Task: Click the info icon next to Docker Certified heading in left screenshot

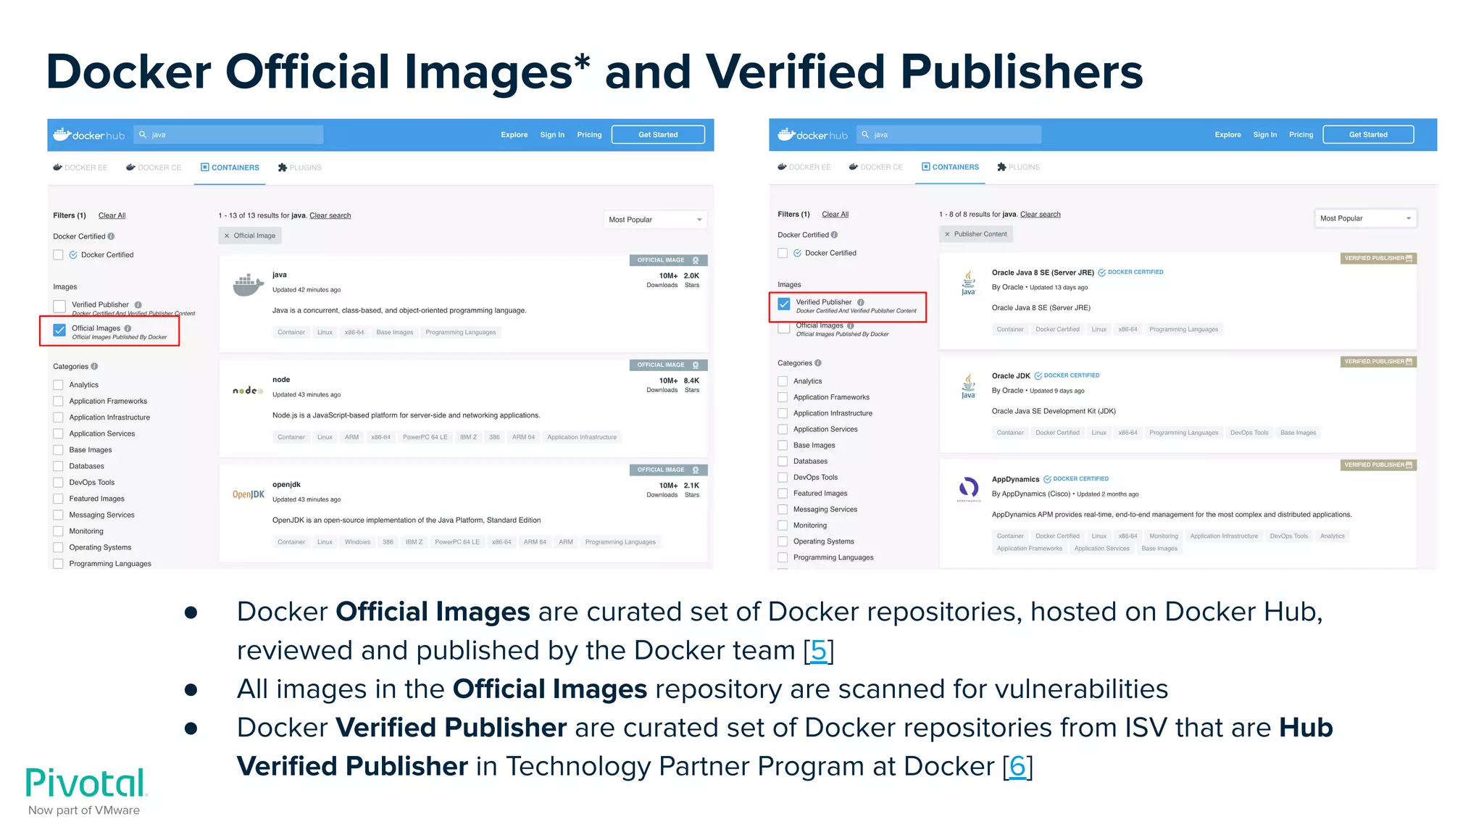Action: click(111, 236)
